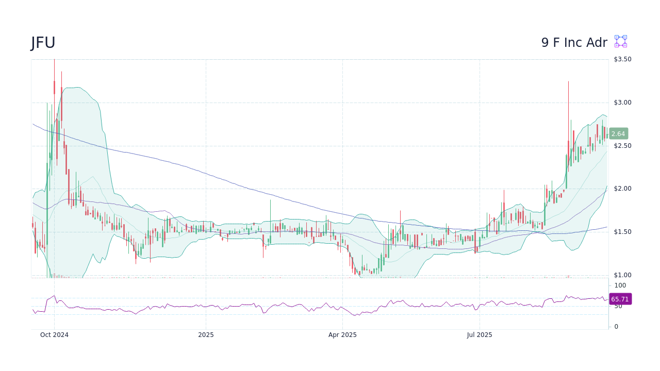Click the 2025 date axis label

[x=206, y=335]
